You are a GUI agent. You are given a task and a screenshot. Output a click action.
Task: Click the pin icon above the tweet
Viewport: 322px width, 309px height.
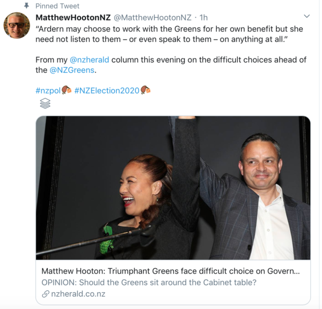click(26, 6)
